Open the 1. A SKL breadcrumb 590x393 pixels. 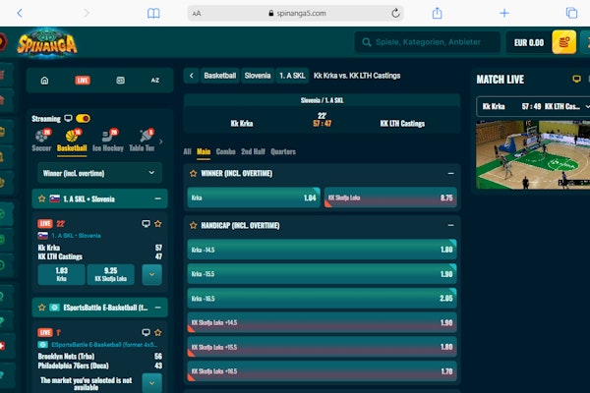tap(292, 76)
